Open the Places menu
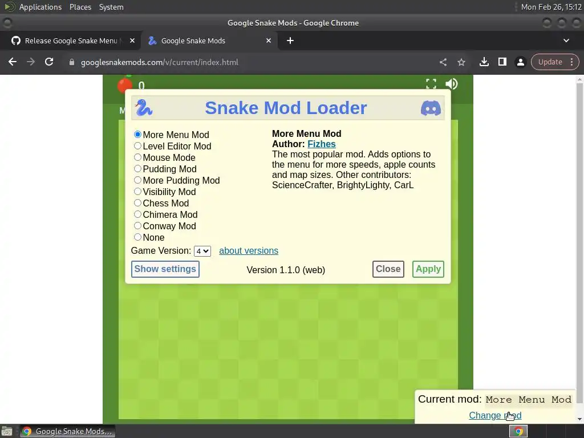 coord(80,7)
